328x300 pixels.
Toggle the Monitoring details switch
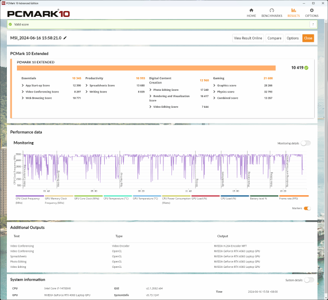[x=306, y=143]
